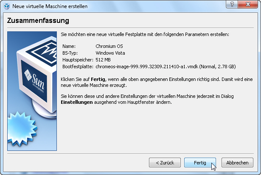Viewport: 261px width, 175px height.
Task: Close the wizard with the red X button
Action: 248,4
